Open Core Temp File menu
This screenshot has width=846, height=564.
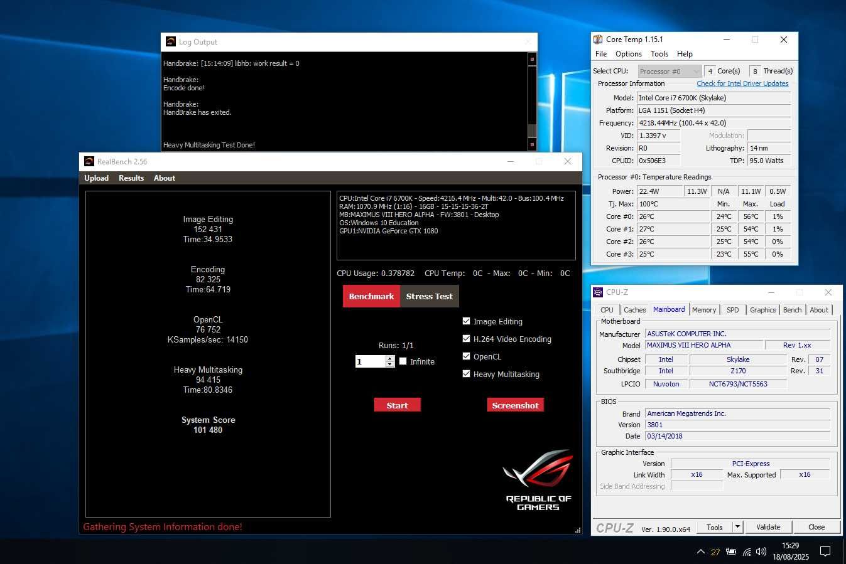601,54
